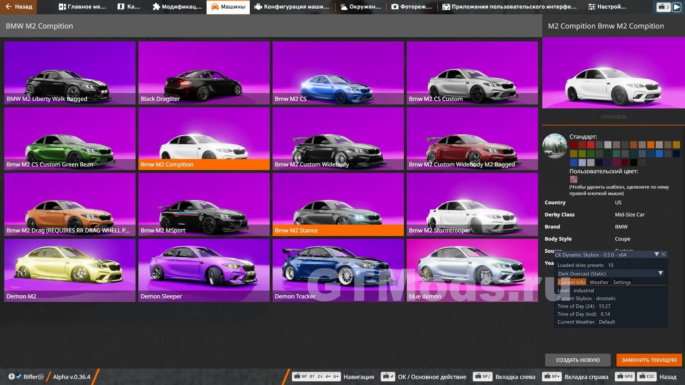Choose Bmw M2 Custom Widebody M2 Bagged
The height and width of the screenshot is (385, 685).
(x=472, y=139)
